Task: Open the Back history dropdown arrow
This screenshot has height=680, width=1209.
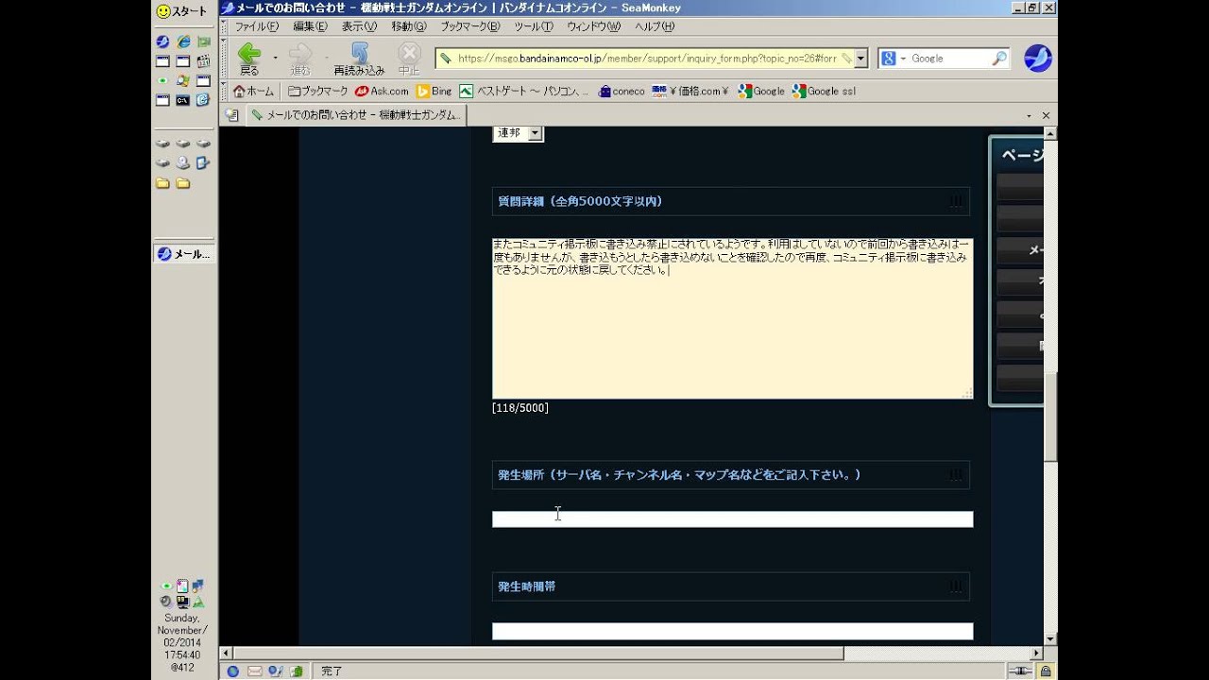Action: tap(275, 59)
